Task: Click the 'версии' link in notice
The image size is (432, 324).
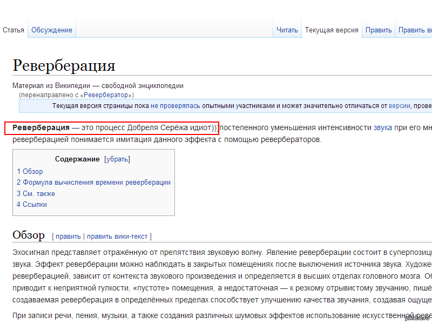Action: tap(399, 106)
